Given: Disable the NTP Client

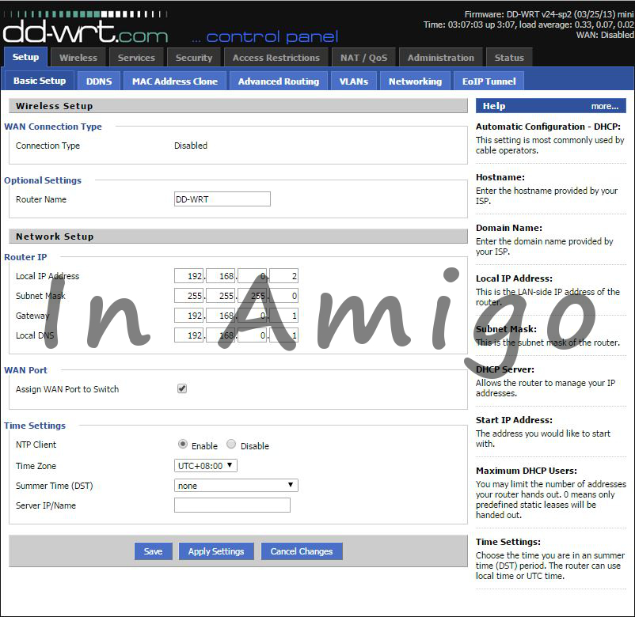Looking at the screenshot, I should point(230,445).
